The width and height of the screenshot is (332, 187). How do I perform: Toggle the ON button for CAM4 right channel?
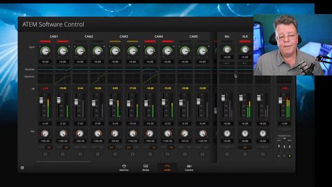coord(171,148)
